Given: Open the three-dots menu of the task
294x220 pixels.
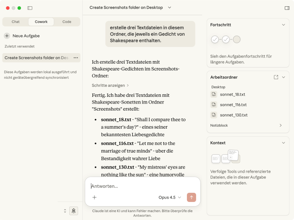Looking at the screenshot, I should (x=76, y=58).
